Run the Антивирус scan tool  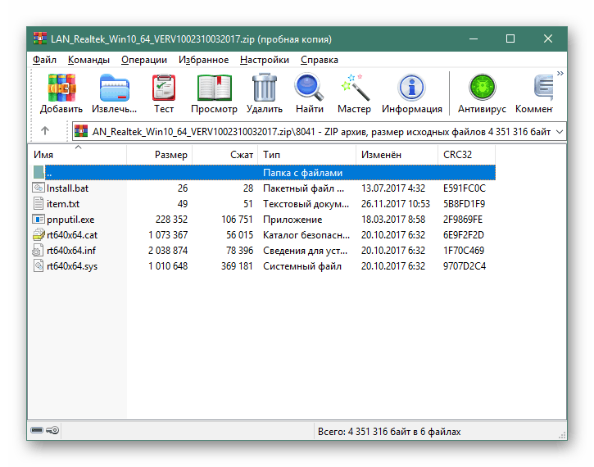[483, 88]
